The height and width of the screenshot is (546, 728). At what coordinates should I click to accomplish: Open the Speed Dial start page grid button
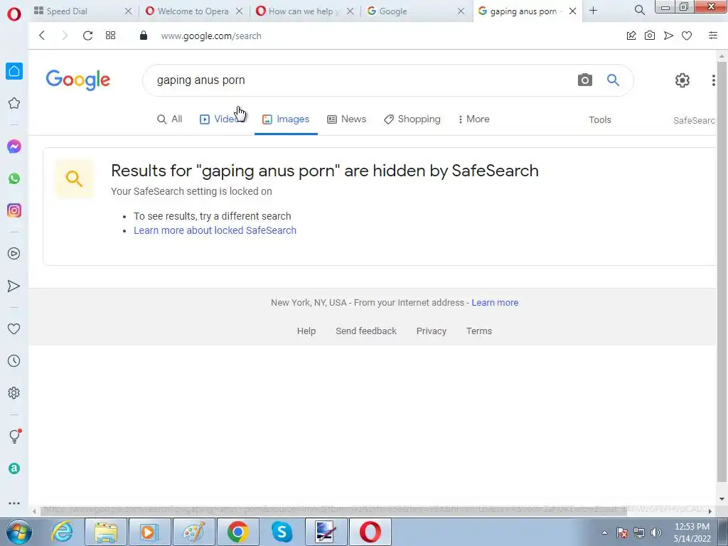click(x=110, y=36)
